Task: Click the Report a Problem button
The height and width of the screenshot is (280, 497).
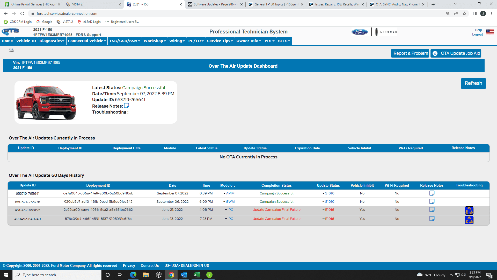Action: 410,53
